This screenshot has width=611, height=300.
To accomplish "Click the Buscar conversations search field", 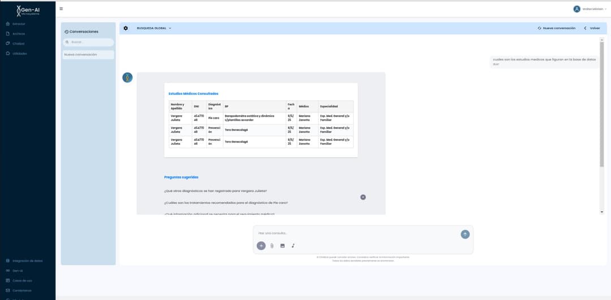I will (89, 42).
